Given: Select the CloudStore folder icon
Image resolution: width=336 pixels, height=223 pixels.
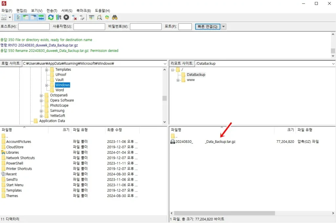Looking at the screenshot, I should tap(3, 147).
